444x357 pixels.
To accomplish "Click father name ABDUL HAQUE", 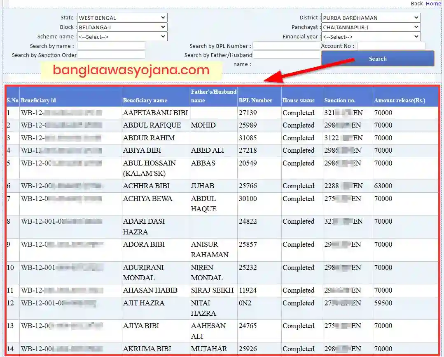I will tap(203, 204).
